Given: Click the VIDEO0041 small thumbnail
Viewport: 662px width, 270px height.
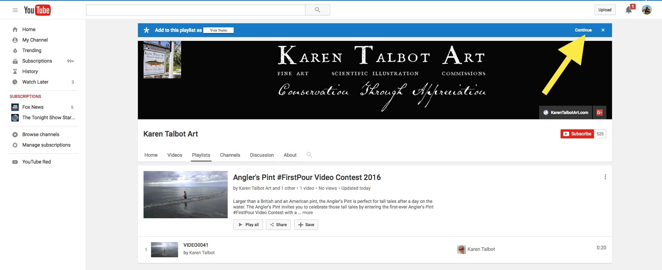Looking at the screenshot, I should pyautogui.click(x=165, y=250).
